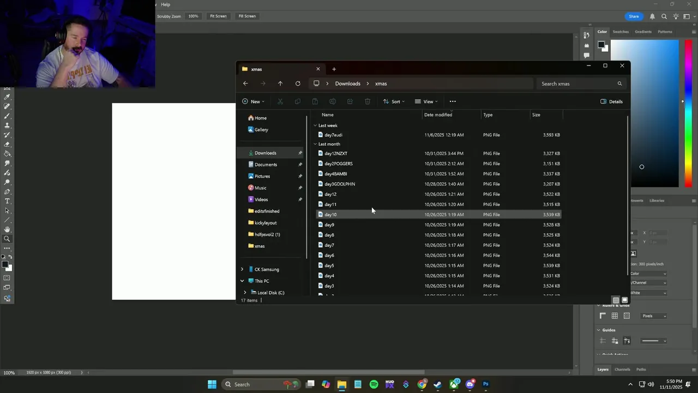698x393 pixels.
Task: Toggle lock guides icon in Guides section
Action: (x=615, y=341)
